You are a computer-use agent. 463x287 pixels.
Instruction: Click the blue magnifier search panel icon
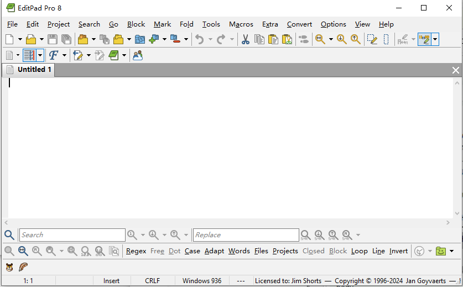point(9,235)
